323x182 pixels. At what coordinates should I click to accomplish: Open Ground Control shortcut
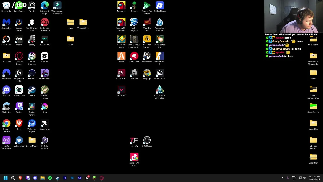19,25
